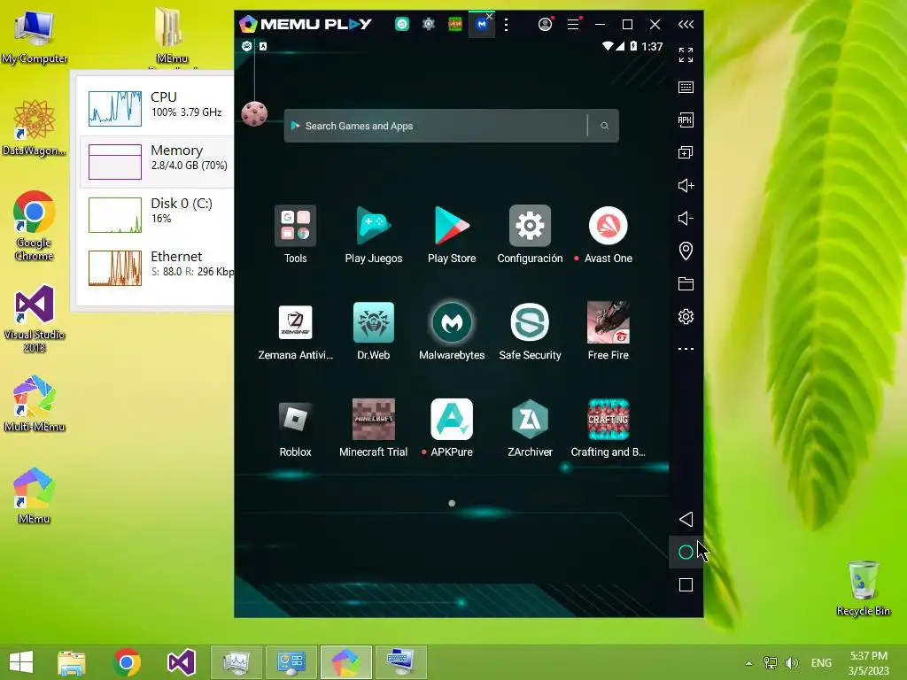Launch Crafting and Building game

pos(608,419)
